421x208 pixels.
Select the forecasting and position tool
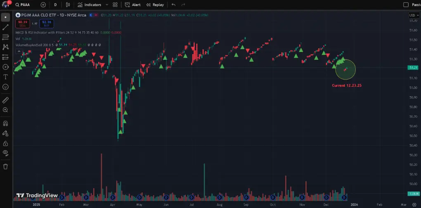5,57
